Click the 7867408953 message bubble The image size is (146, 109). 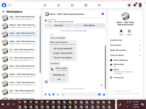[x=55, y=64]
